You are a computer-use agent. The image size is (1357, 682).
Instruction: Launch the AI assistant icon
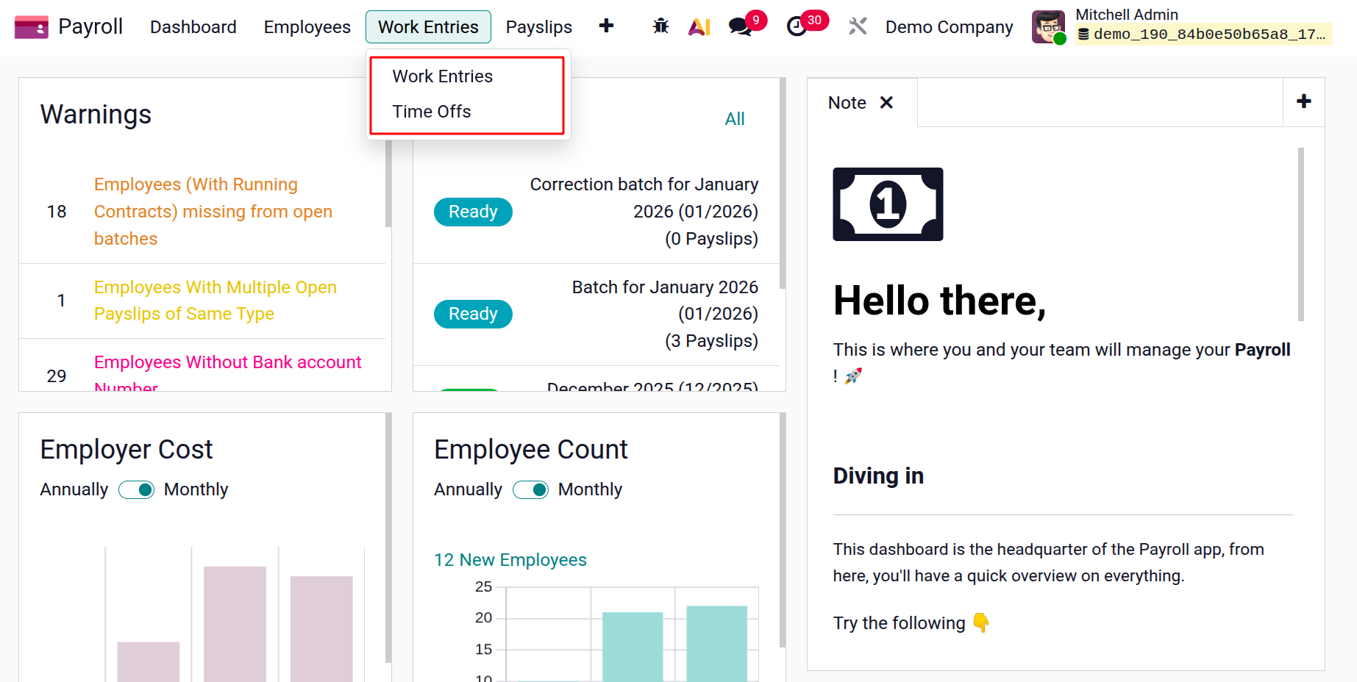tap(699, 26)
